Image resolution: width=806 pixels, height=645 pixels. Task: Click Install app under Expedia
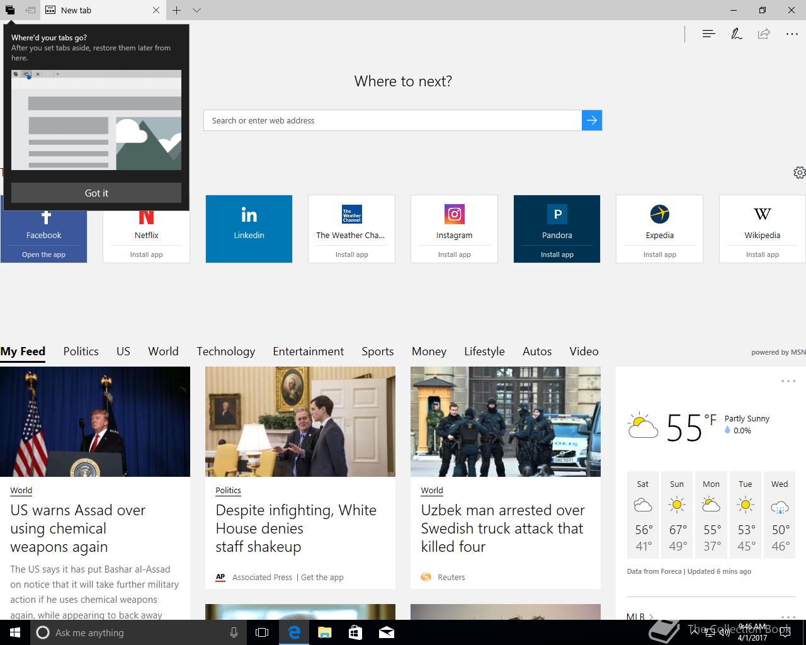659,254
